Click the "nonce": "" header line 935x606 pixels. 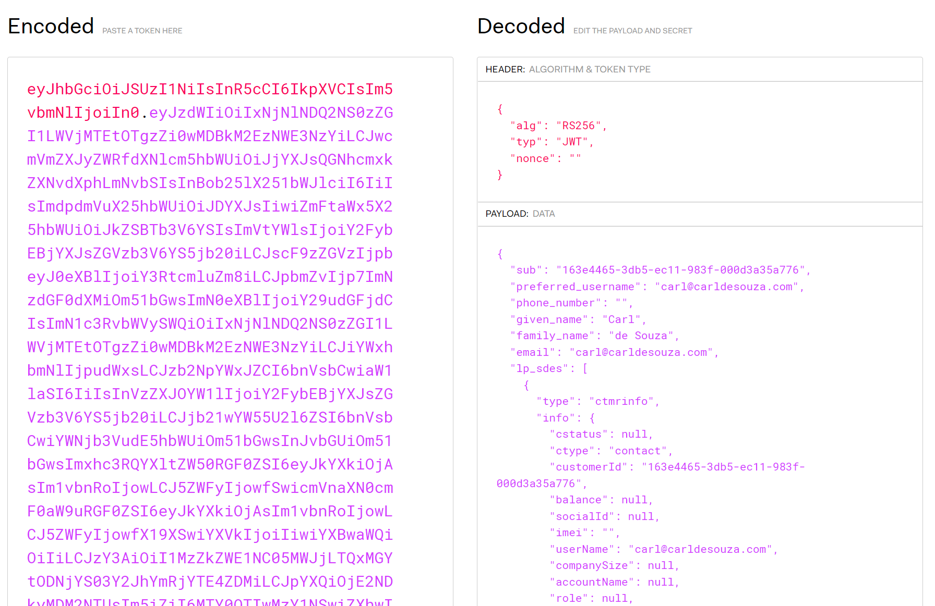tap(545, 158)
